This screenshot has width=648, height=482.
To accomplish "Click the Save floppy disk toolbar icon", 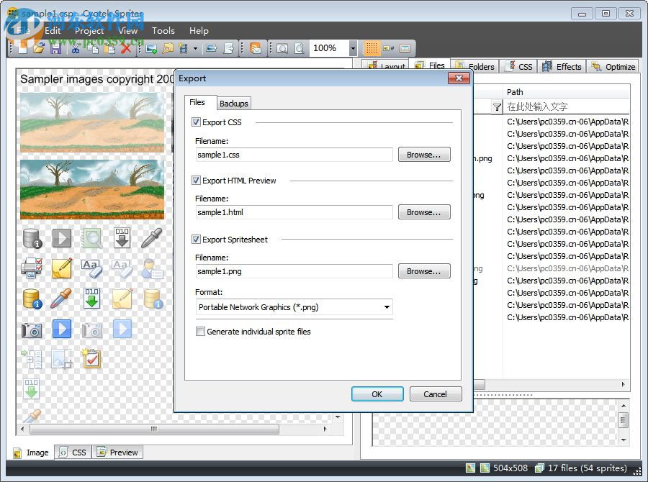I will 55,48.
